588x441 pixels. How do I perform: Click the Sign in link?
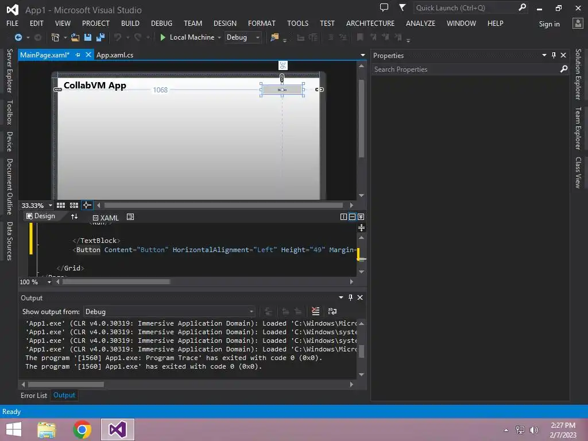coord(550,24)
